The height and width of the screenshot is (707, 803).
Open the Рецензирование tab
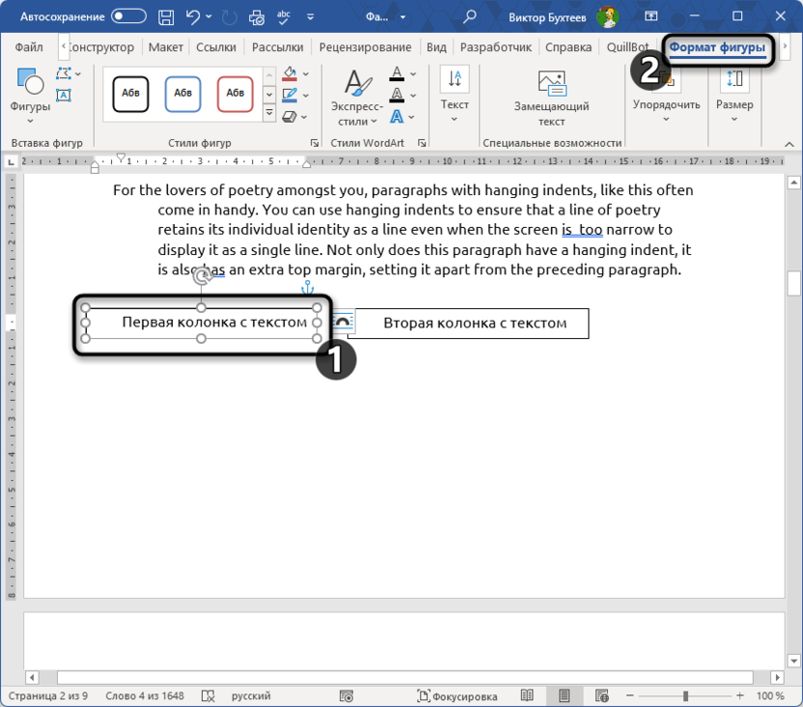click(x=367, y=47)
